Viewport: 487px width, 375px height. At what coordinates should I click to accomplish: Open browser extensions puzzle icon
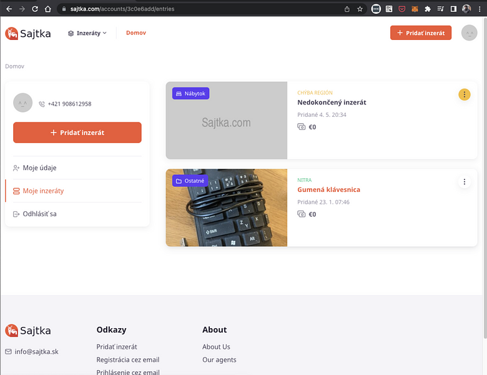coord(428,9)
